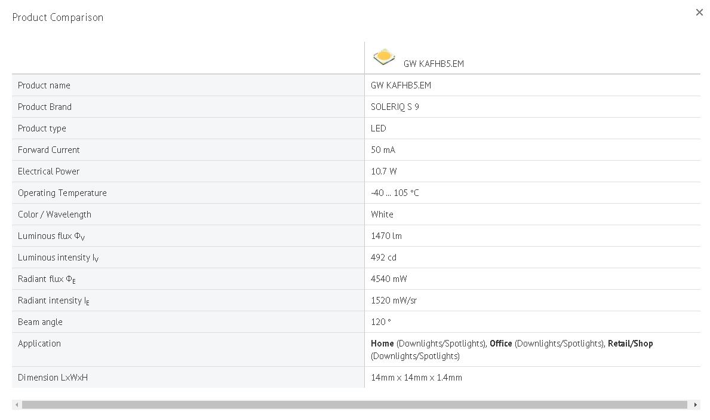The image size is (710, 420).
Task: Select the 14mm x 14mm x 1.4mm value
Action: 416,378
